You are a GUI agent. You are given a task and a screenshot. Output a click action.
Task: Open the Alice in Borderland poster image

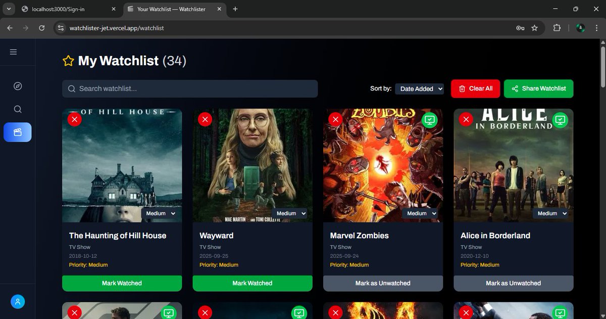(514, 166)
